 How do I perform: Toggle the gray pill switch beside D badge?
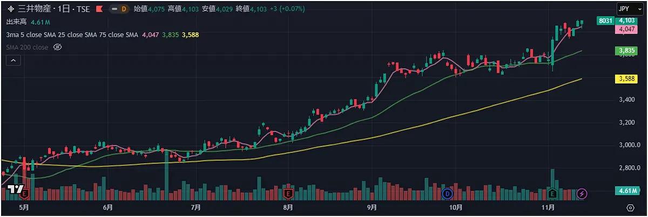tap(114, 9)
